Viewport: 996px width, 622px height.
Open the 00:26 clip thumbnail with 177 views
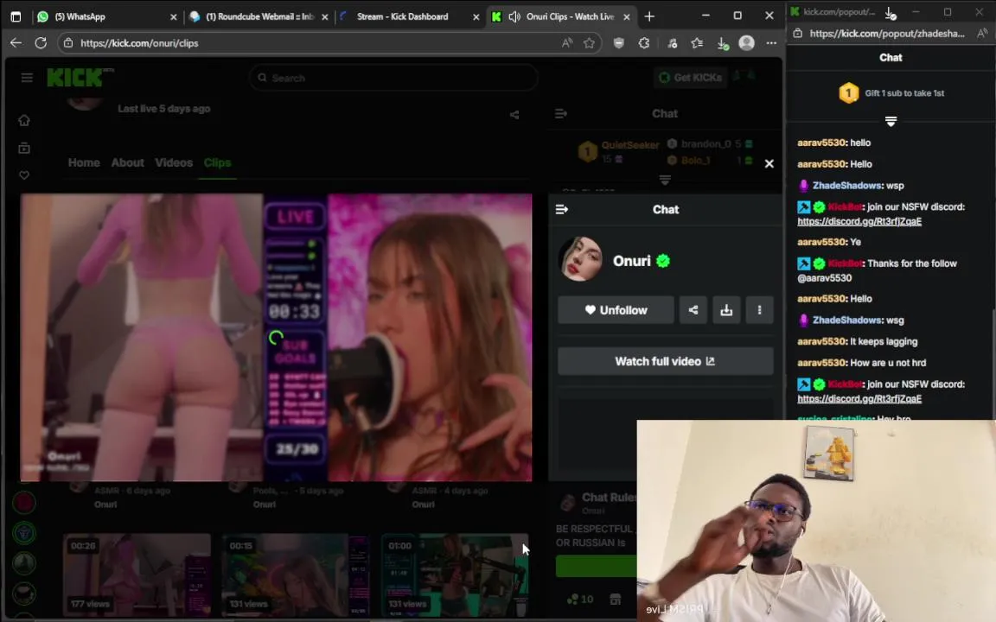pos(137,574)
